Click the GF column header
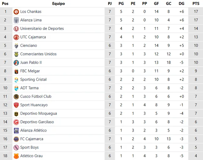The width and height of the screenshot is (203, 160). 156,3
